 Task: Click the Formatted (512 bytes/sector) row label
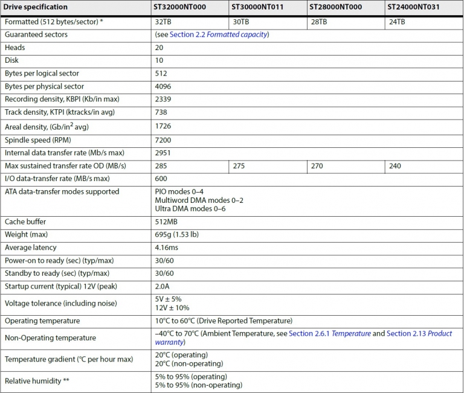[54, 22]
